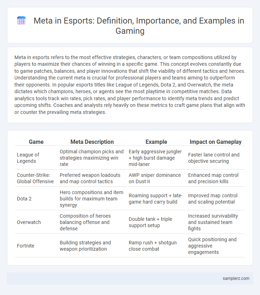Viewport: 260px width, 295px height.
Task: Click 'Faster lane control and objective securing' cell
Action: [215, 158]
